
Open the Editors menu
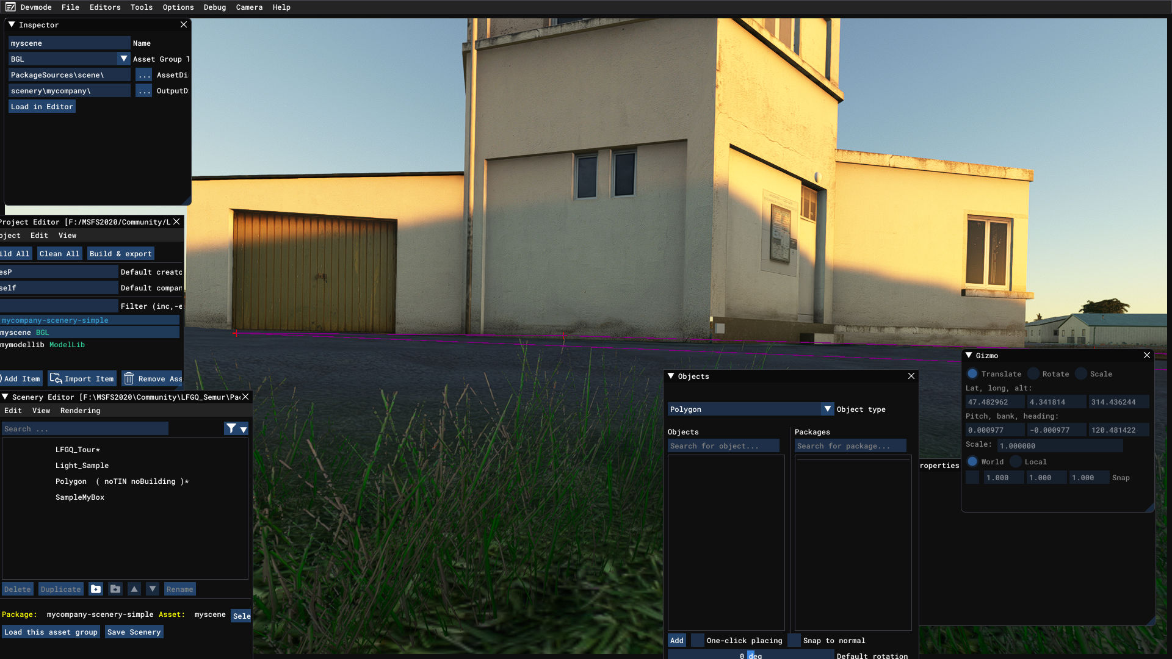(x=105, y=7)
